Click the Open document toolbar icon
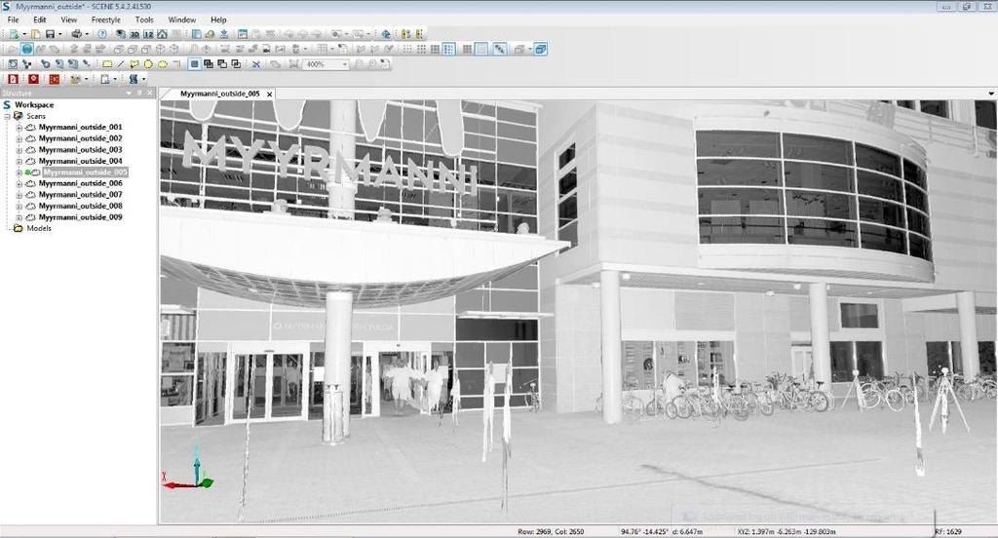Viewport: 998px width, 538px height. click(x=36, y=34)
